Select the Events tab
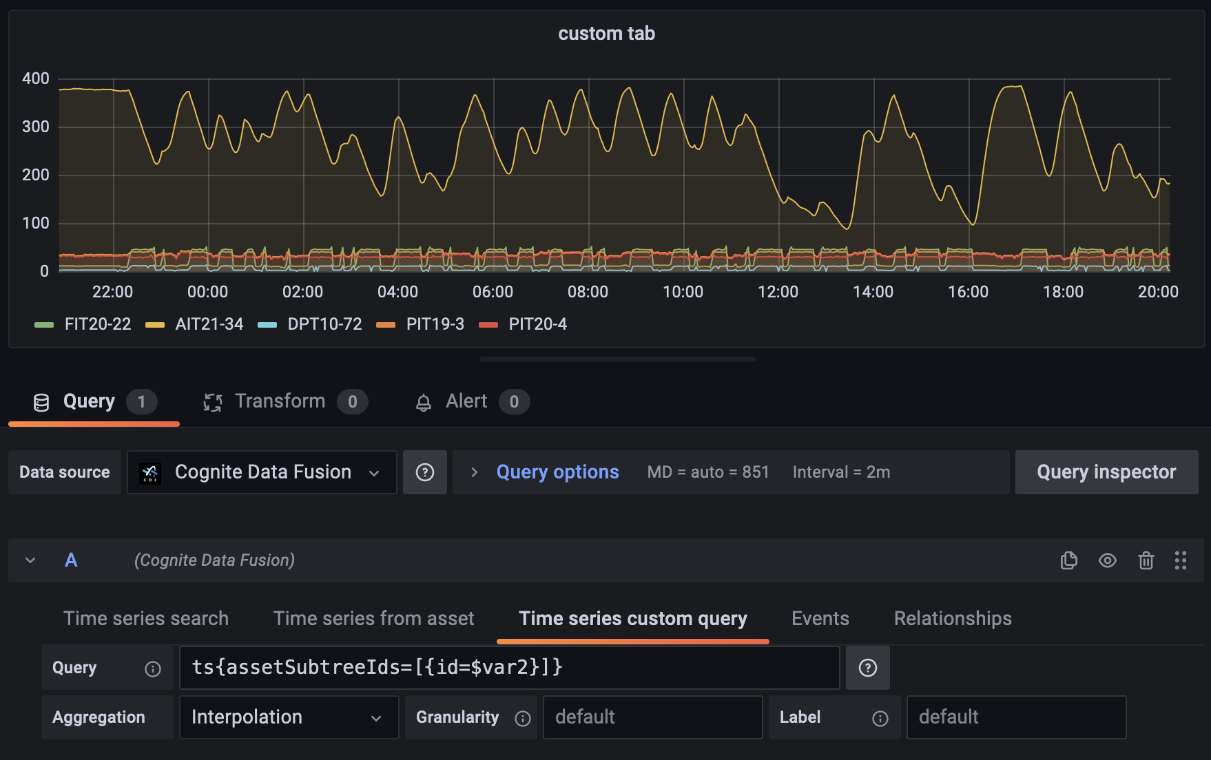The width and height of the screenshot is (1211, 760). [820, 618]
